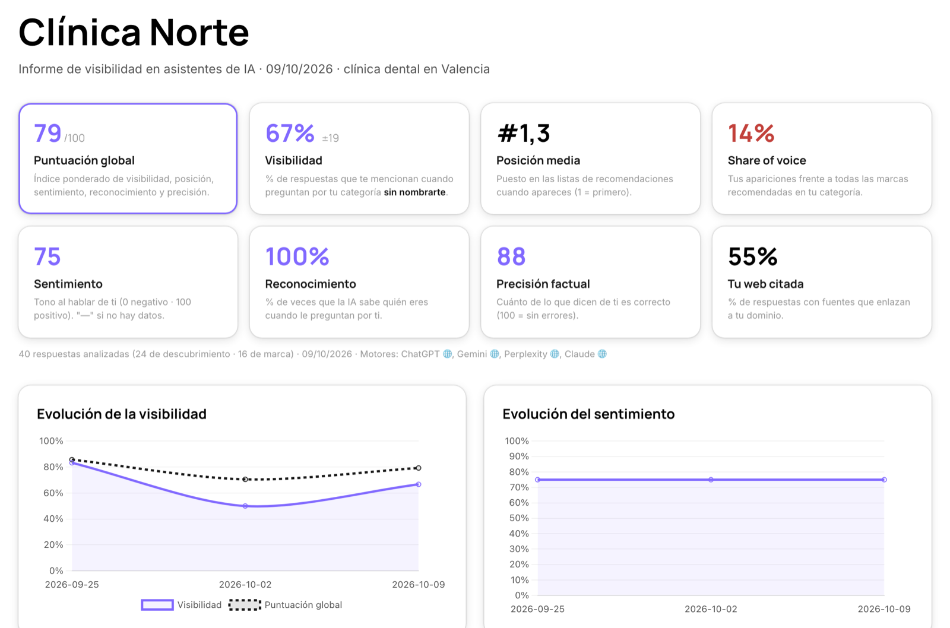
Task: Click the Visibilidad data point for 2026-10-02
Action: (245, 506)
